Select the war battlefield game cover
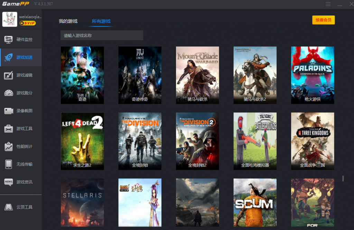The image size is (354, 230). [x=197, y=202]
